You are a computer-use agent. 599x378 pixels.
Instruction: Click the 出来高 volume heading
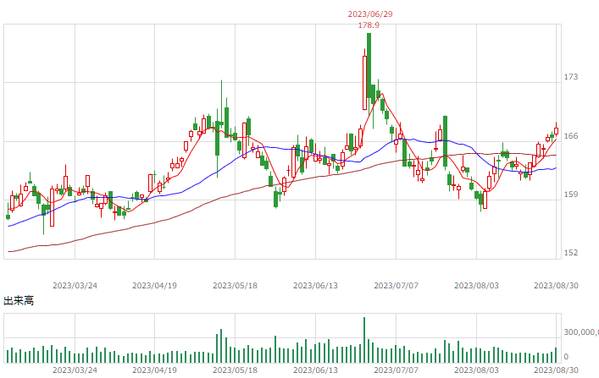point(19,300)
